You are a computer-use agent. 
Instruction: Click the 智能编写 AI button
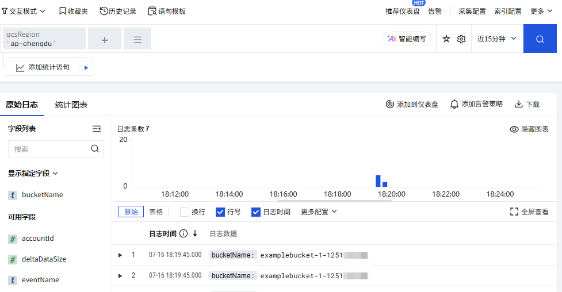[407, 39]
